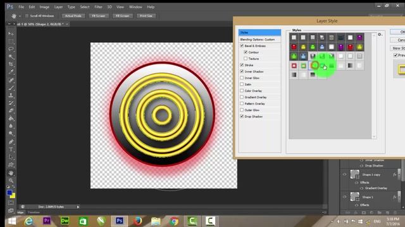This screenshot has height=227, width=405.
Task: Collapse Shape 1 copy effects arrow
Action: coord(399,175)
